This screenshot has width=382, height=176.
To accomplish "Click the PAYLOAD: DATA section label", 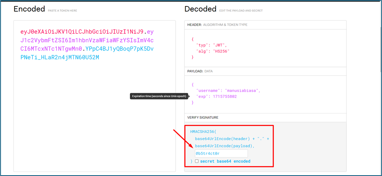I will tap(200, 71).
